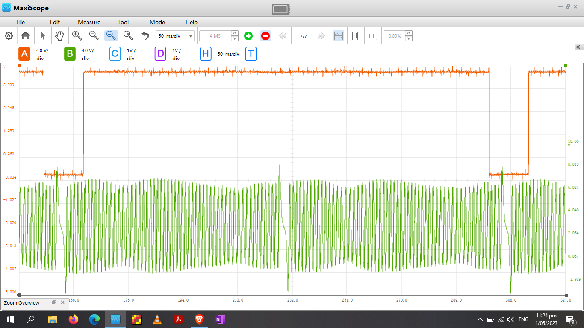Screen dimensions: 584x328
Task: Increase the percentage value up arrow
Action: coord(409,33)
